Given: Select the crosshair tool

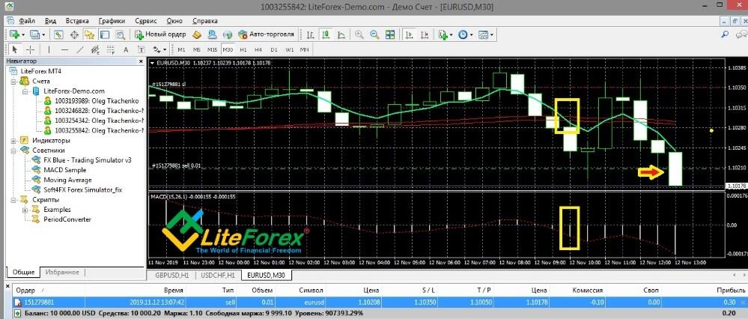Looking at the screenshot, I should coord(30,49).
